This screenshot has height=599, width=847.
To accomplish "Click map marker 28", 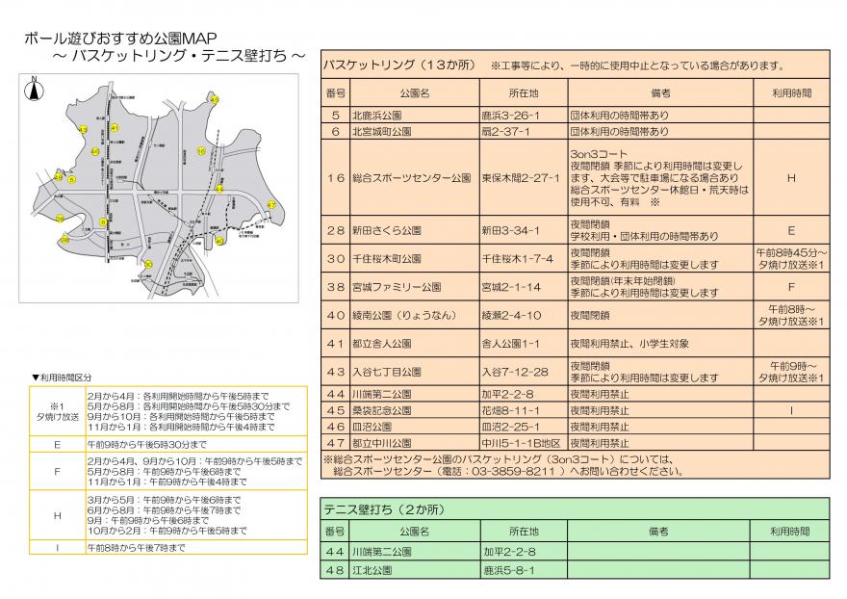I will (x=61, y=220).
